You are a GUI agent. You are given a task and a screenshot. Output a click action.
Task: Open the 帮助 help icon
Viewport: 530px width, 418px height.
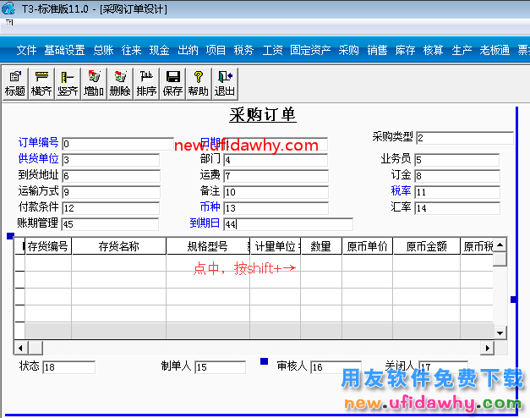(x=199, y=84)
